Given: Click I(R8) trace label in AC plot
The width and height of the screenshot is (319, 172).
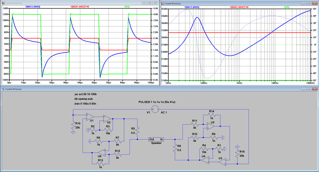Looking at the screenshot, I should (x=287, y=7).
